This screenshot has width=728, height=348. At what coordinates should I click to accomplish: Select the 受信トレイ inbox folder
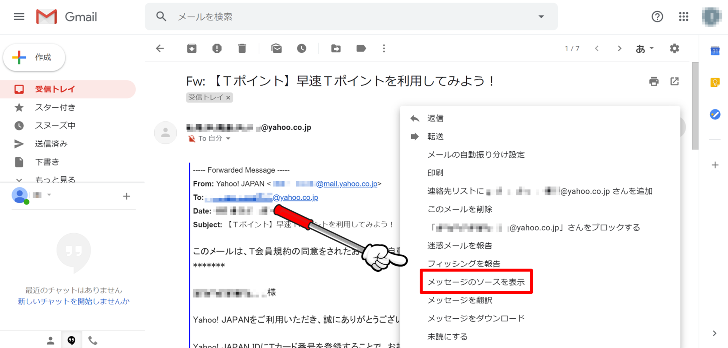click(68, 89)
